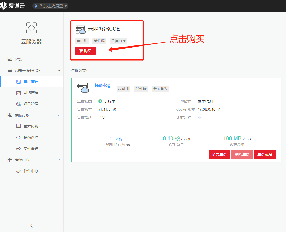Screen dimensions: 286x232
Task: Click the 总览 monitor icon
Action: tap(10, 59)
